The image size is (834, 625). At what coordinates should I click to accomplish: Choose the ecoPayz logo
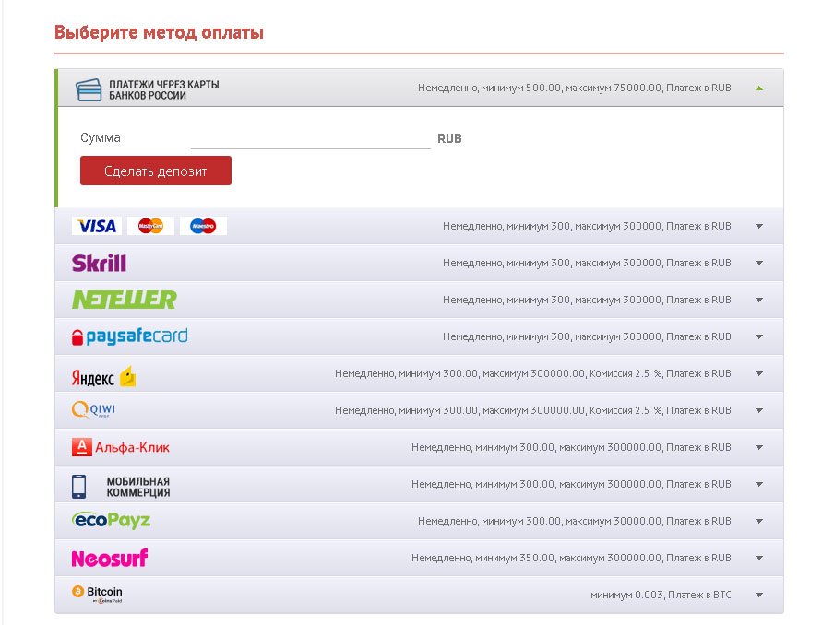point(111,520)
